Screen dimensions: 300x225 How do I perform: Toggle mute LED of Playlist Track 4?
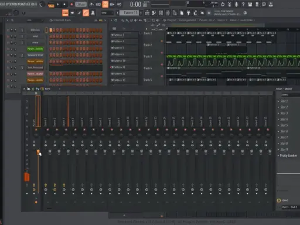pos(162,76)
